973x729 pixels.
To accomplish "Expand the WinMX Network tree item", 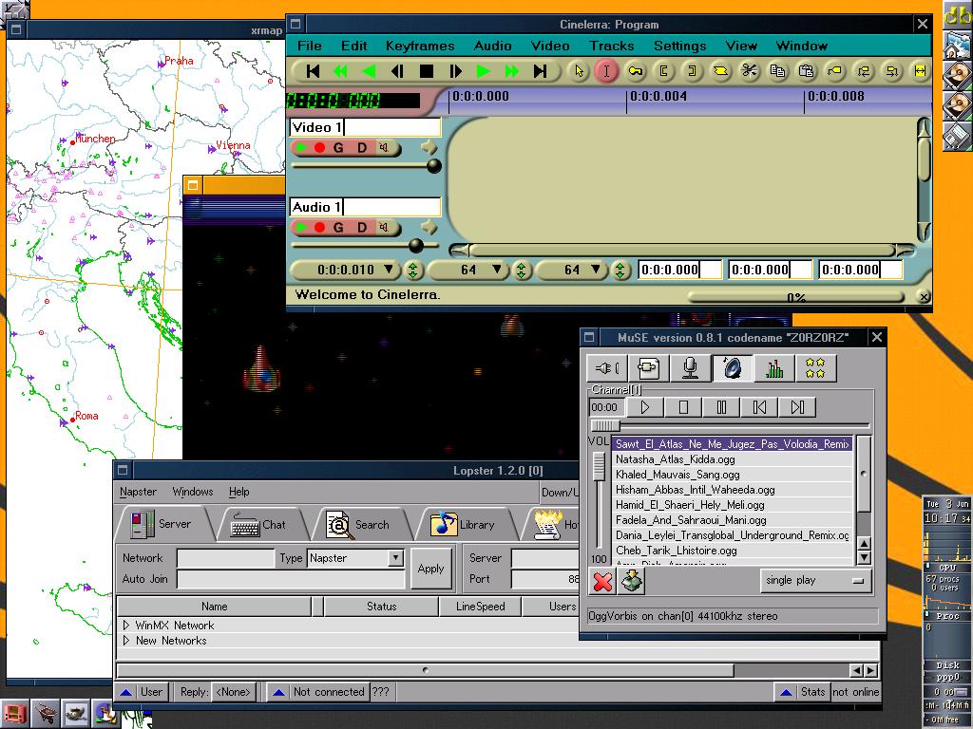I will click(126, 626).
